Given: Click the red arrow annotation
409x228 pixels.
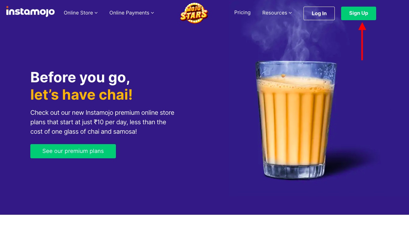Looking at the screenshot, I should (362, 41).
